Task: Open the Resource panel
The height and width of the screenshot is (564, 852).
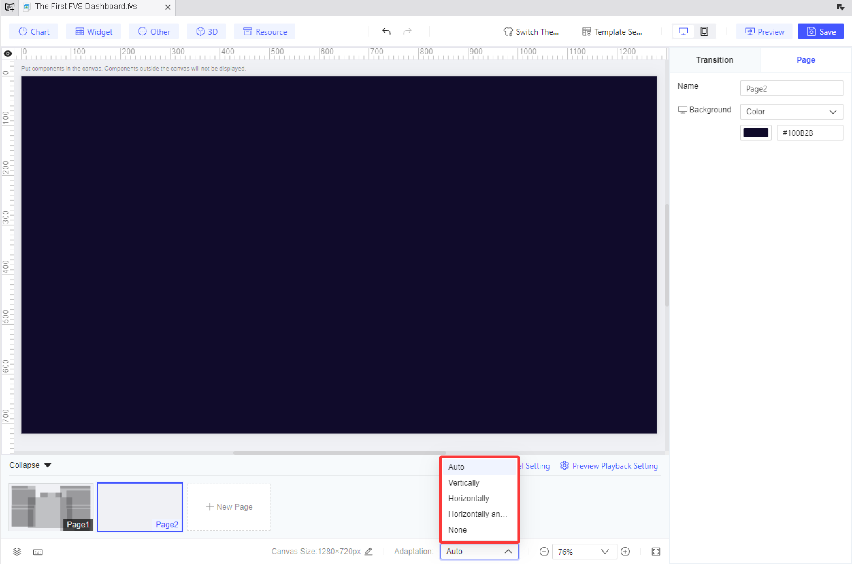Action: click(x=264, y=31)
